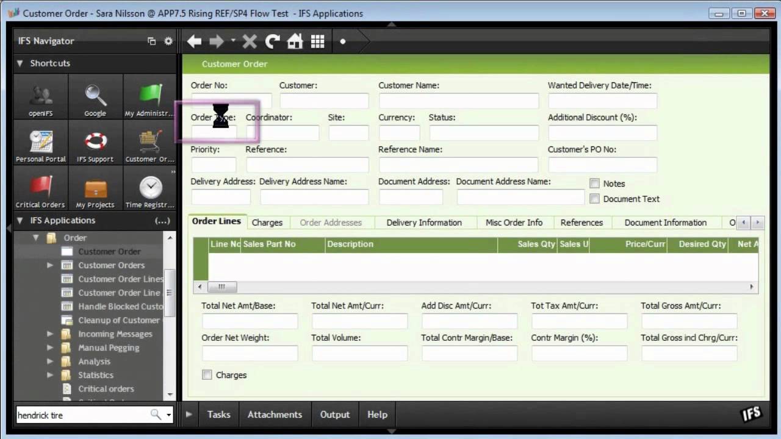781x439 pixels.
Task: Open the Customer Order cart shortcut
Action: [149, 143]
